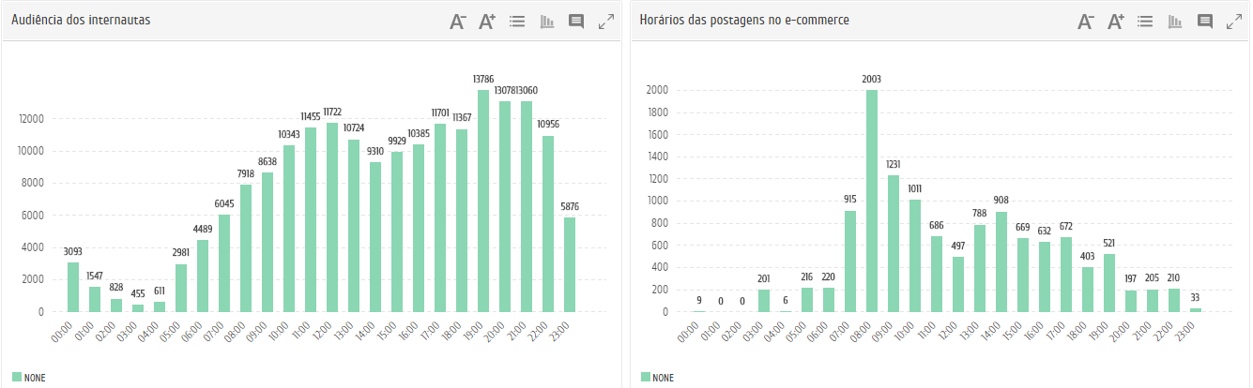Click the 19:00 bar showing 13786
This screenshot has height=388, width=1253.
(483, 201)
